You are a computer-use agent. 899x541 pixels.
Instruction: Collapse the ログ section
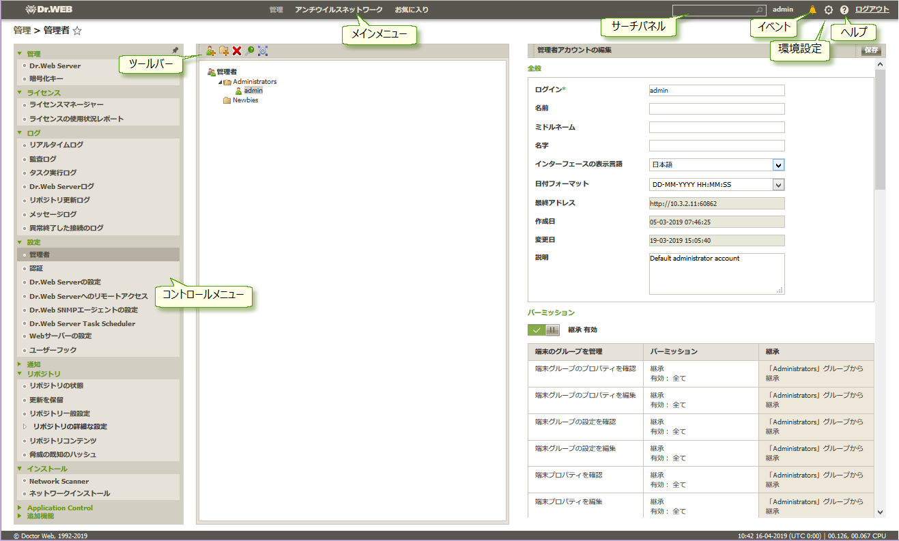point(20,132)
